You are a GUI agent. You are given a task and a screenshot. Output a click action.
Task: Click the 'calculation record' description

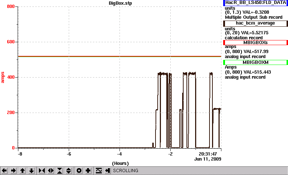244,38
